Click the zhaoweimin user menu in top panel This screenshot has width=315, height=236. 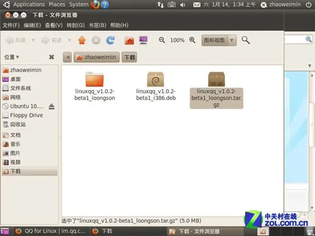(x=280, y=4)
